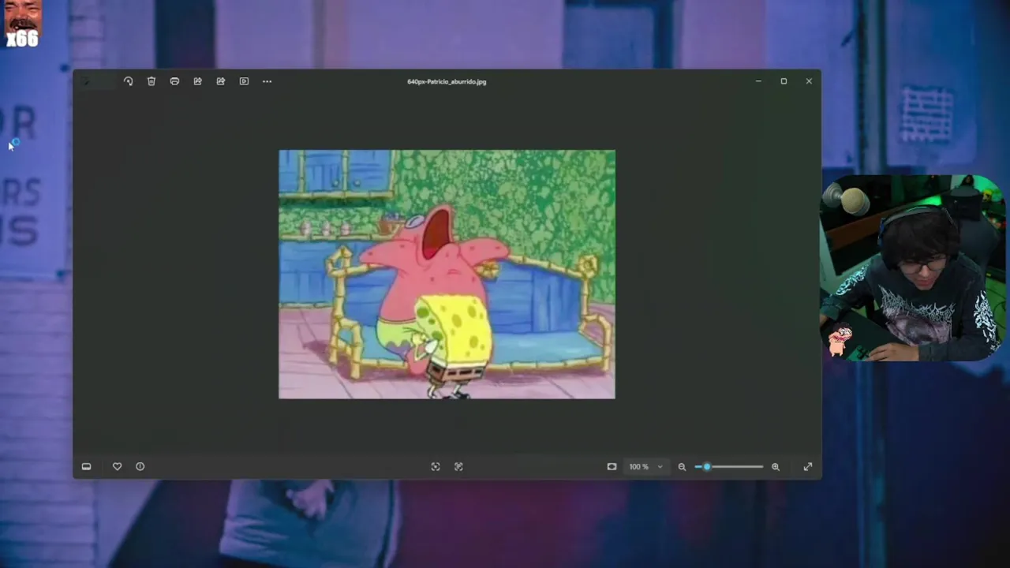Screen dimensions: 1010x568
Task: Click the webcam overlay video
Action: click(x=913, y=268)
